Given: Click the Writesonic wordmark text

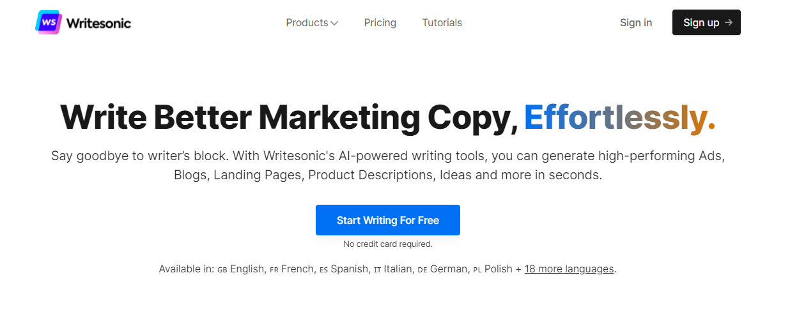Looking at the screenshot, I should [x=98, y=23].
